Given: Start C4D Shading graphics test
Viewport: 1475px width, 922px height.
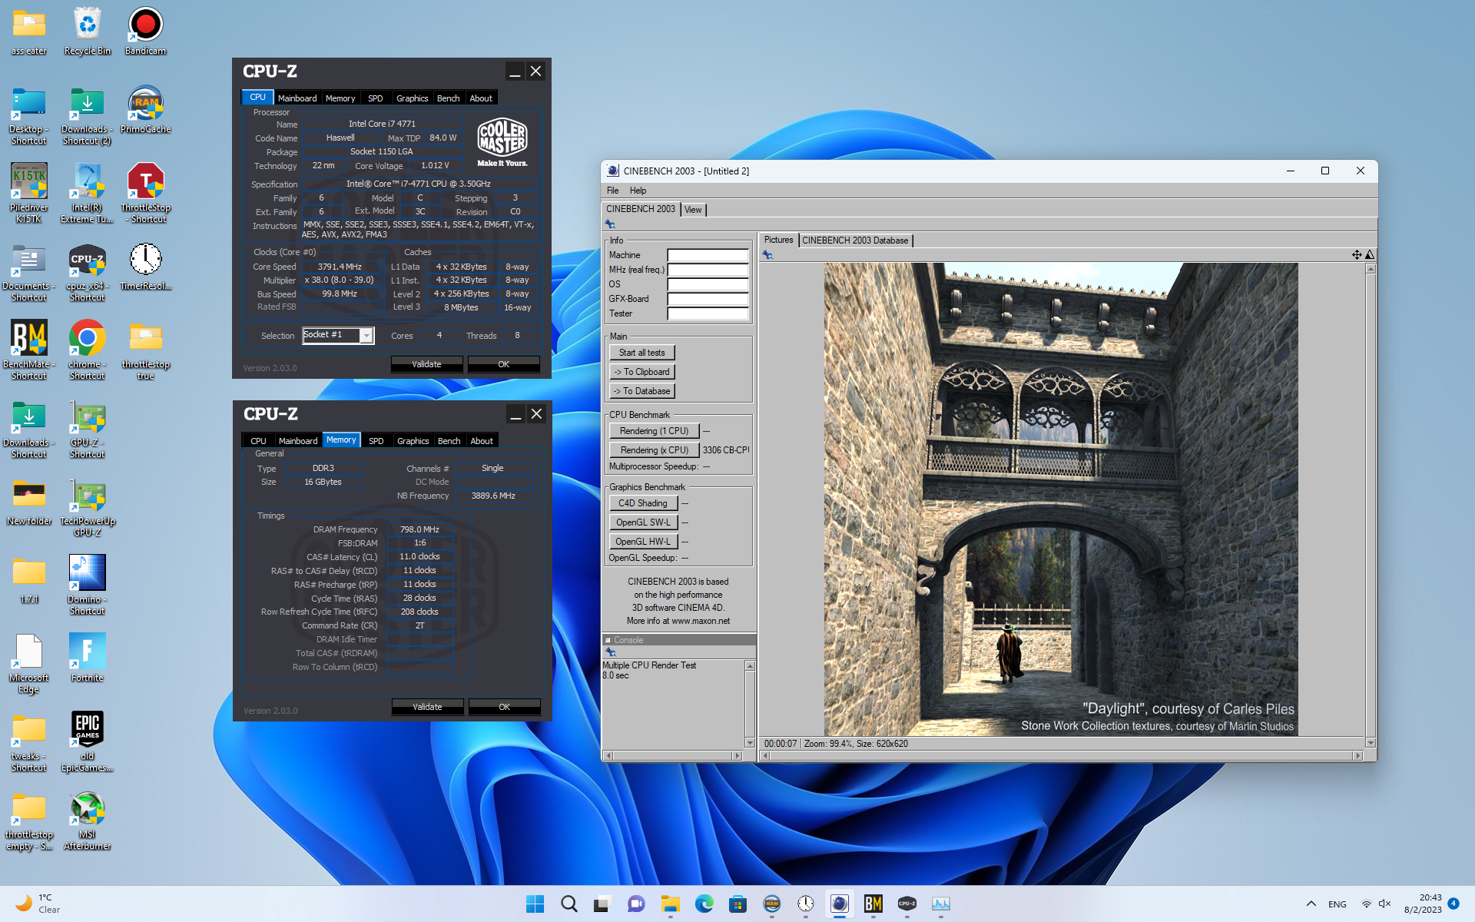Looking at the screenshot, I should coord(644,503).
